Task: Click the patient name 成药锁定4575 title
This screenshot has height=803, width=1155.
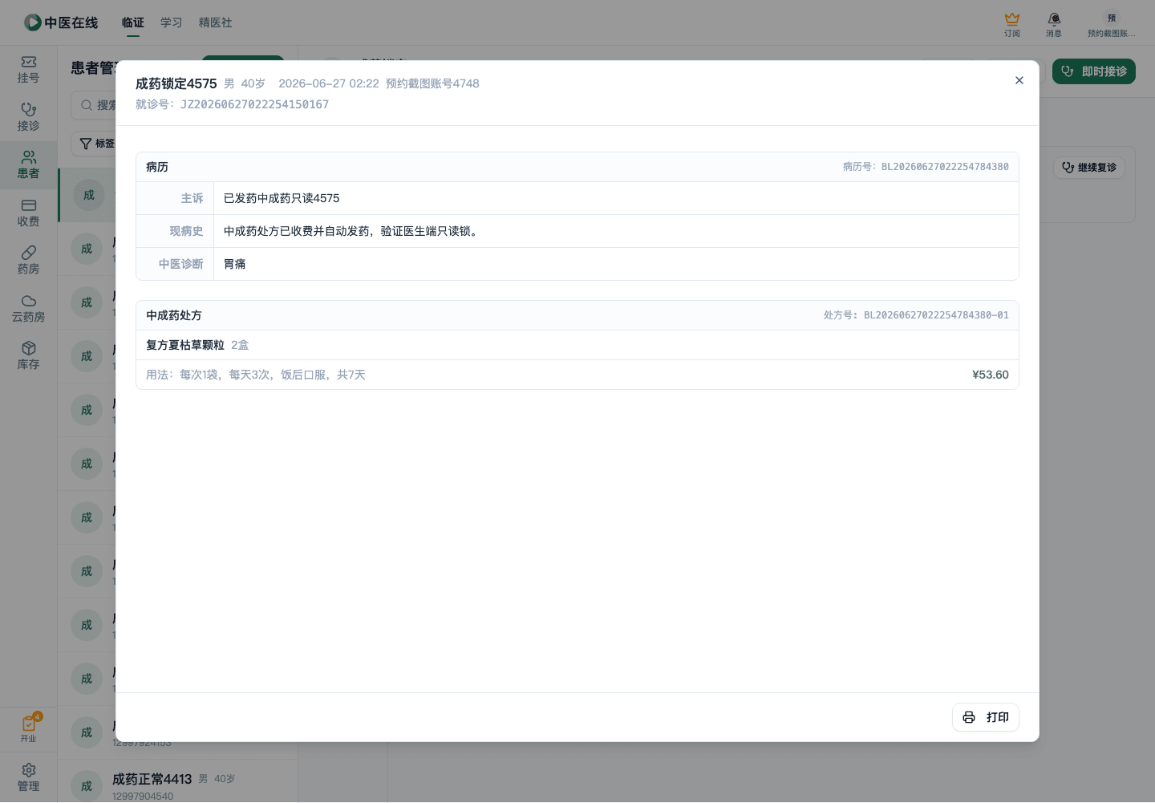Action: 176,83
